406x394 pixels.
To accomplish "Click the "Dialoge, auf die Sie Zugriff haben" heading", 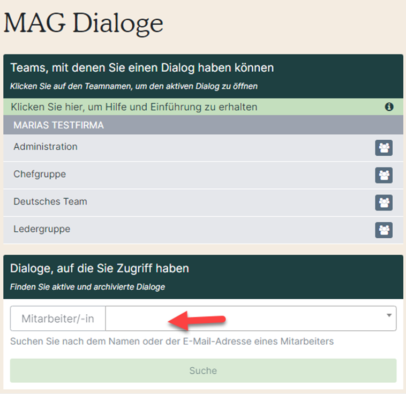I will pos(100,268).
